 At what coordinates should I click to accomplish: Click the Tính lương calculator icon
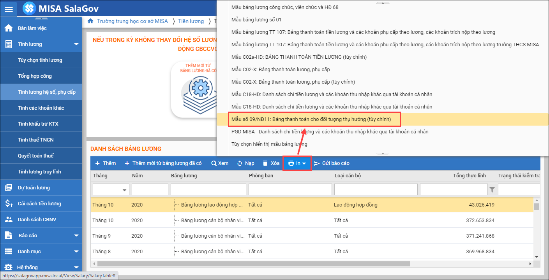8,44
